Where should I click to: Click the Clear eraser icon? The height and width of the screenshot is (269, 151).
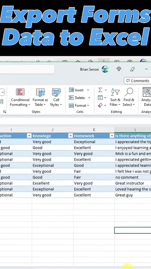100,105
